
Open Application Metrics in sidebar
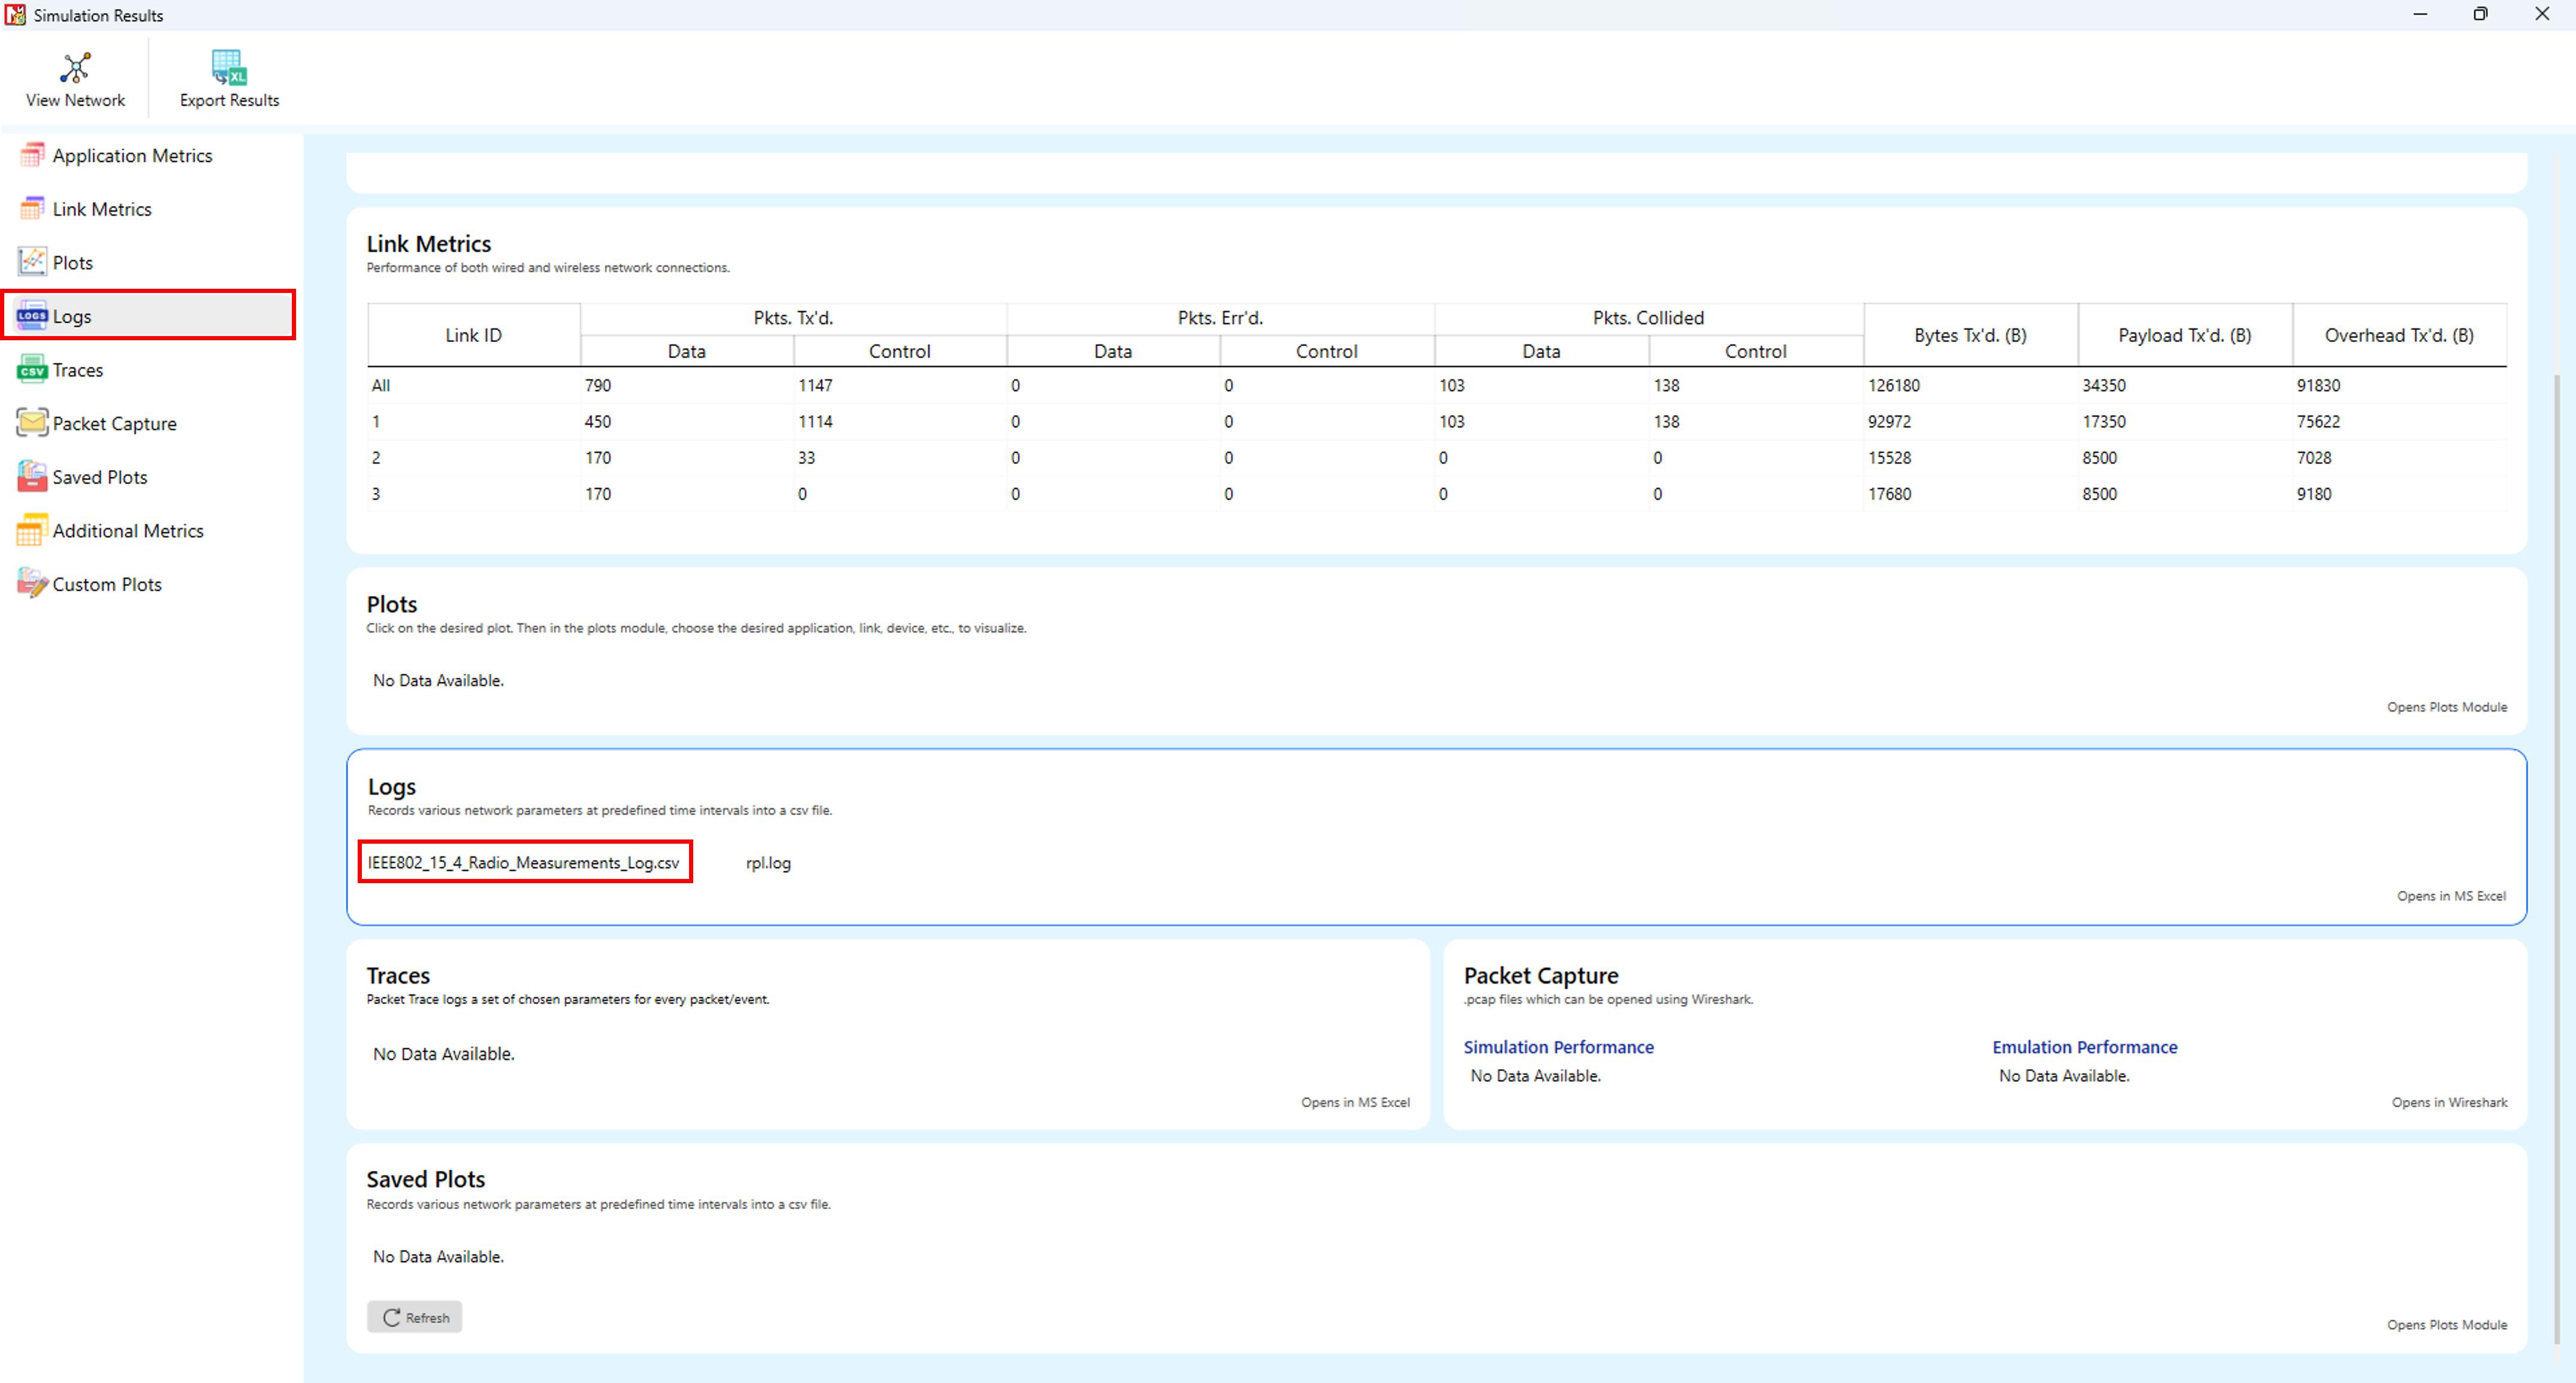click(132, 155)
